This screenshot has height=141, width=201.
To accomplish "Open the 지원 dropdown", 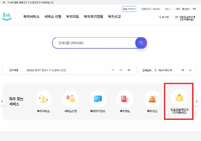I will (x=168, y=9).
